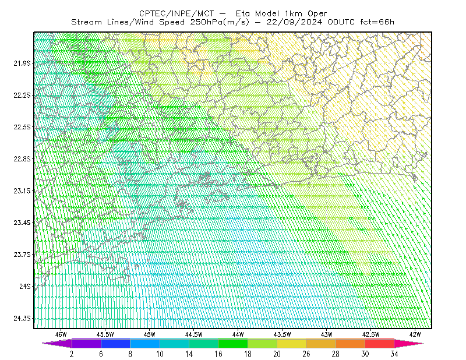The height and width of the screenshot is (360, 466).
Task: Click the red swatch between 30 and 34
Action: click(380, 343)
